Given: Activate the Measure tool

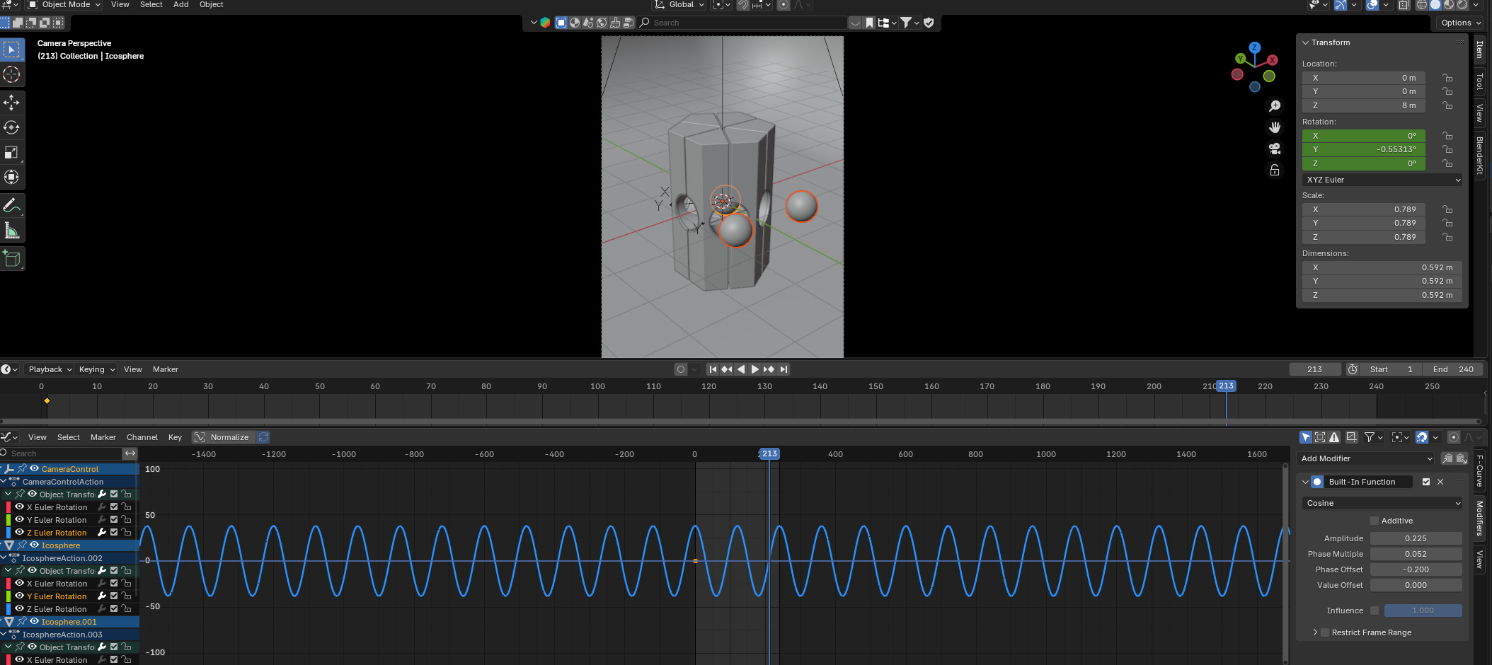Looking at the screenshot, I should point(12,230).
